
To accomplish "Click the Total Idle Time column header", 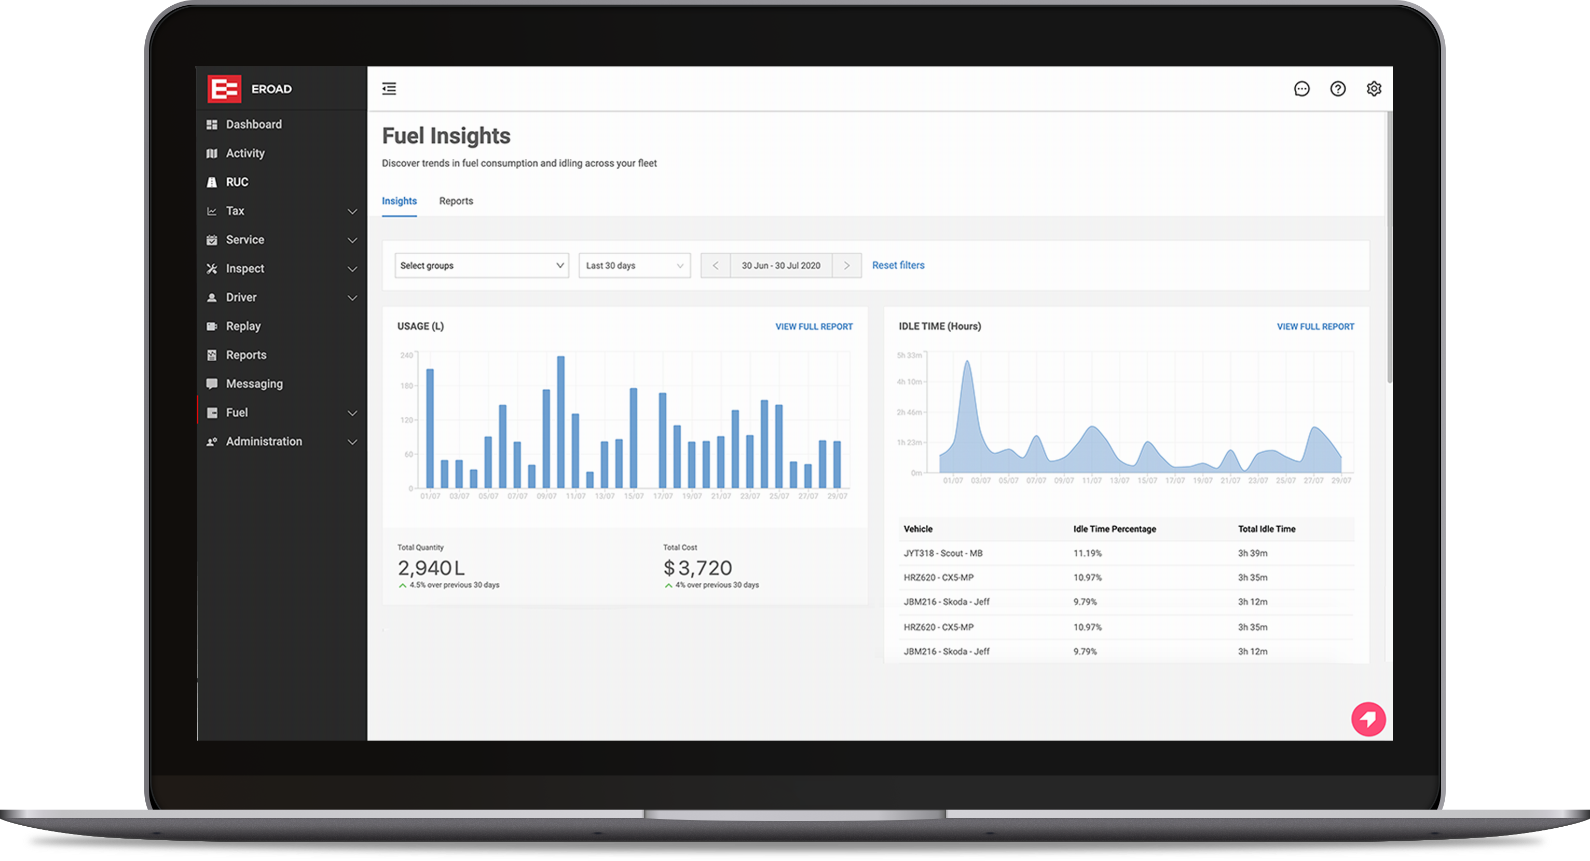I will 1266,529.
